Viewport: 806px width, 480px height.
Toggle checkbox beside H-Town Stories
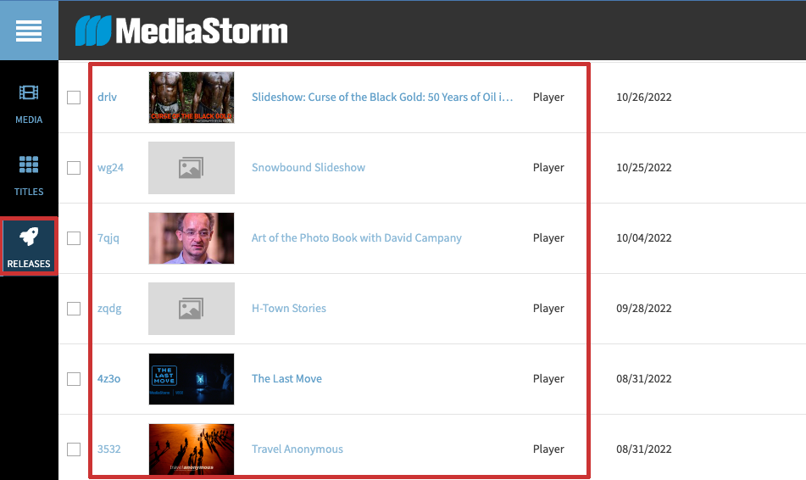(74, 309)
